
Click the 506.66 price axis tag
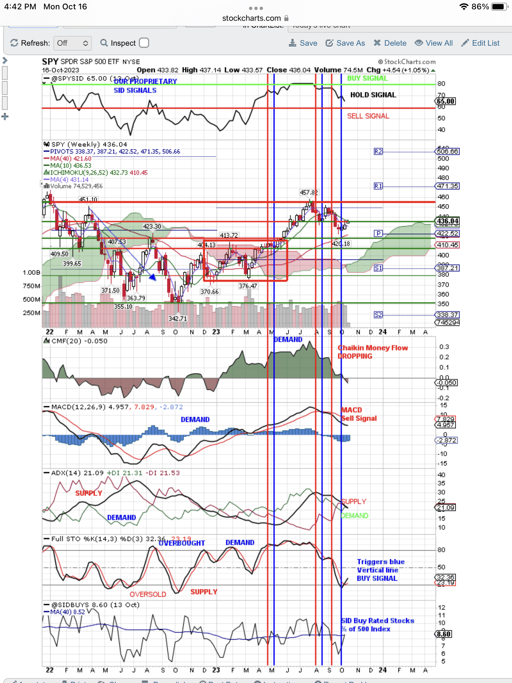pos(447,151)
